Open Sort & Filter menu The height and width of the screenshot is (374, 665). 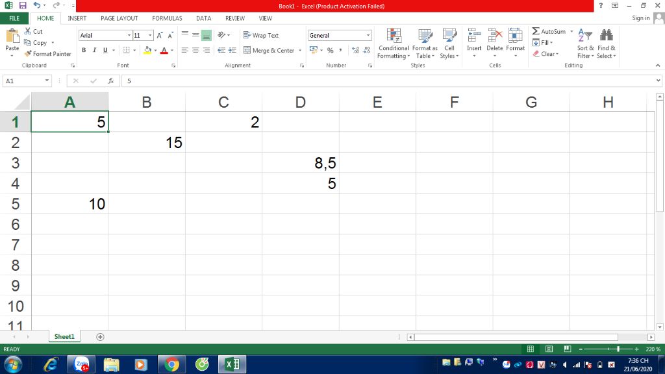[x=585, y=44]
